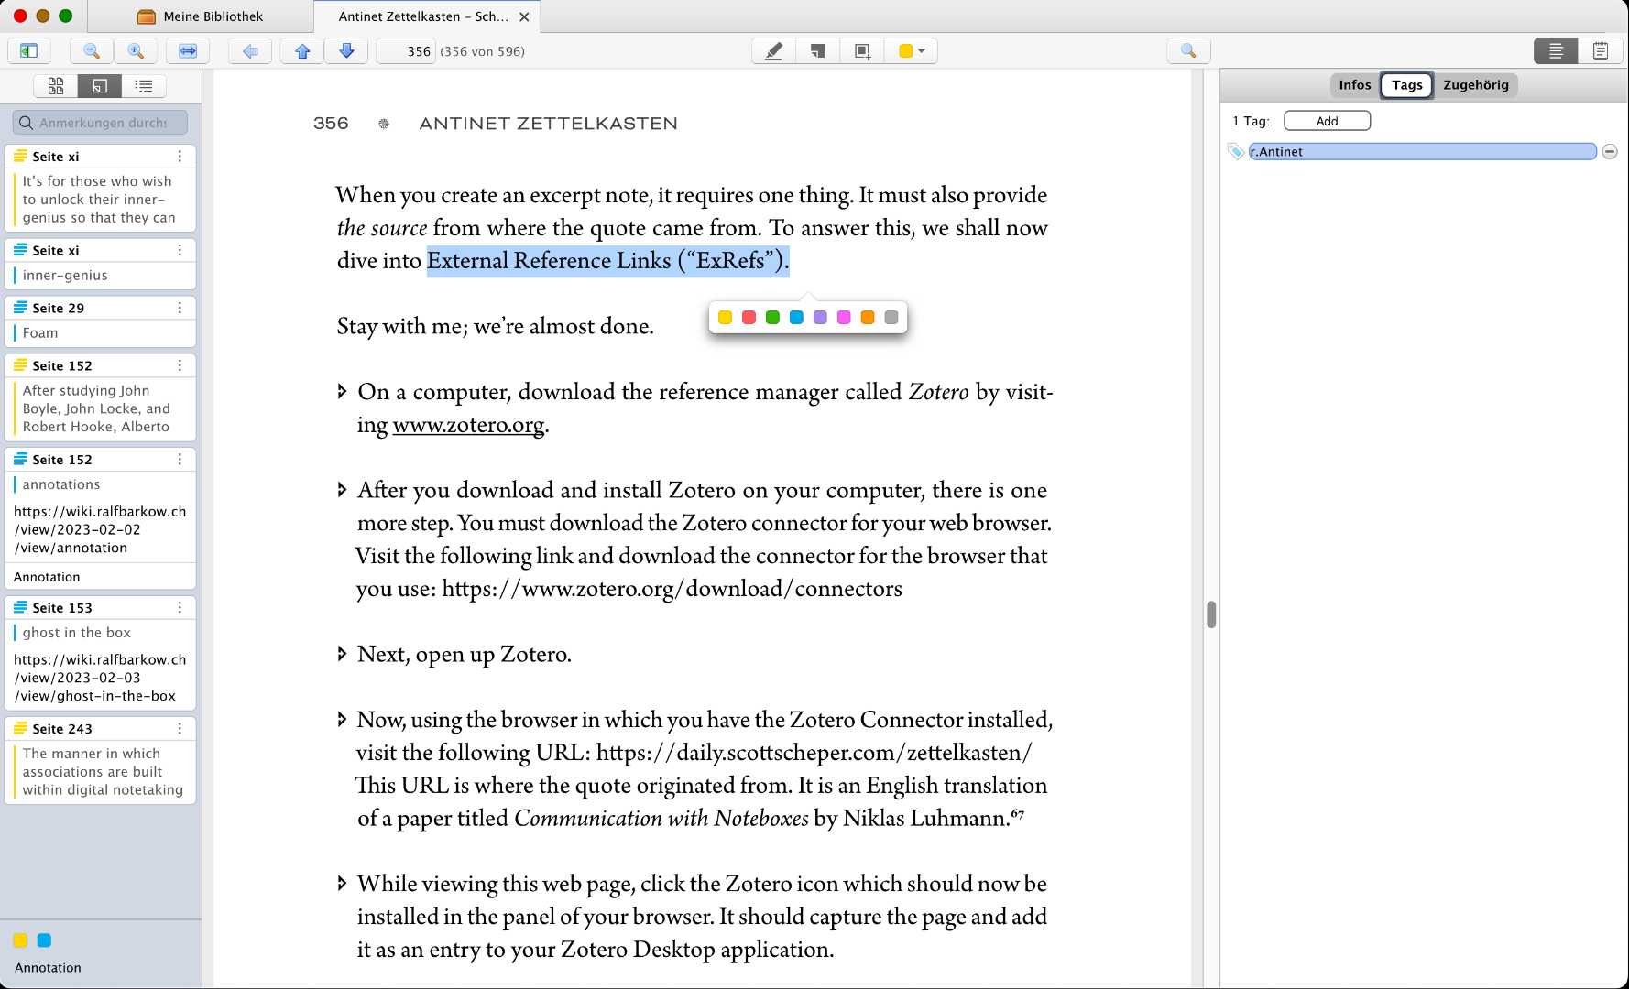The height and width of the screenshot is (989, 1629).
Task: Open the highlight color dropdown
Action: [912, 51]
